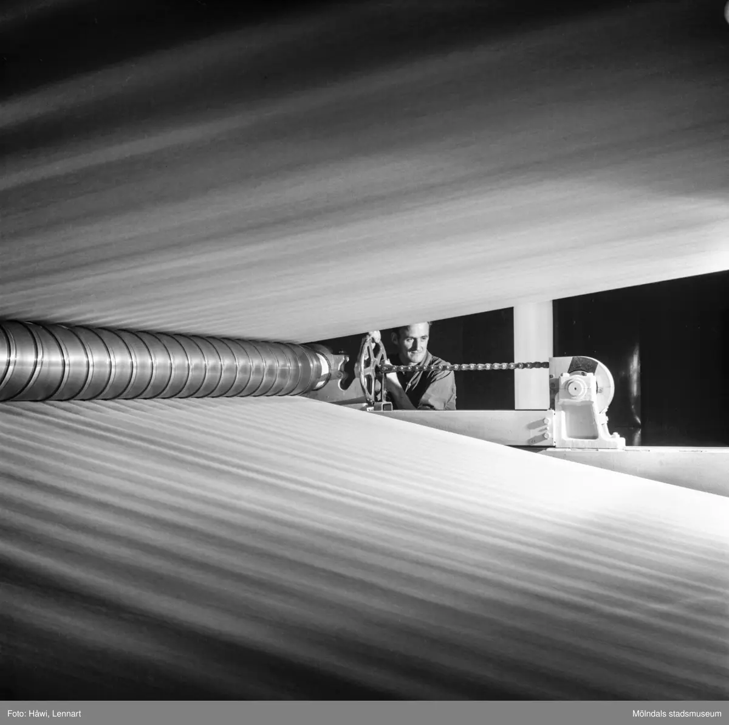Click the dark guard plate atop the gearbox
Viewport: 729px width, 725px height.
[x=583, y=363]
